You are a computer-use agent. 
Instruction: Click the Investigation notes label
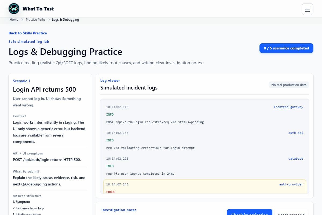click(119, 210)
